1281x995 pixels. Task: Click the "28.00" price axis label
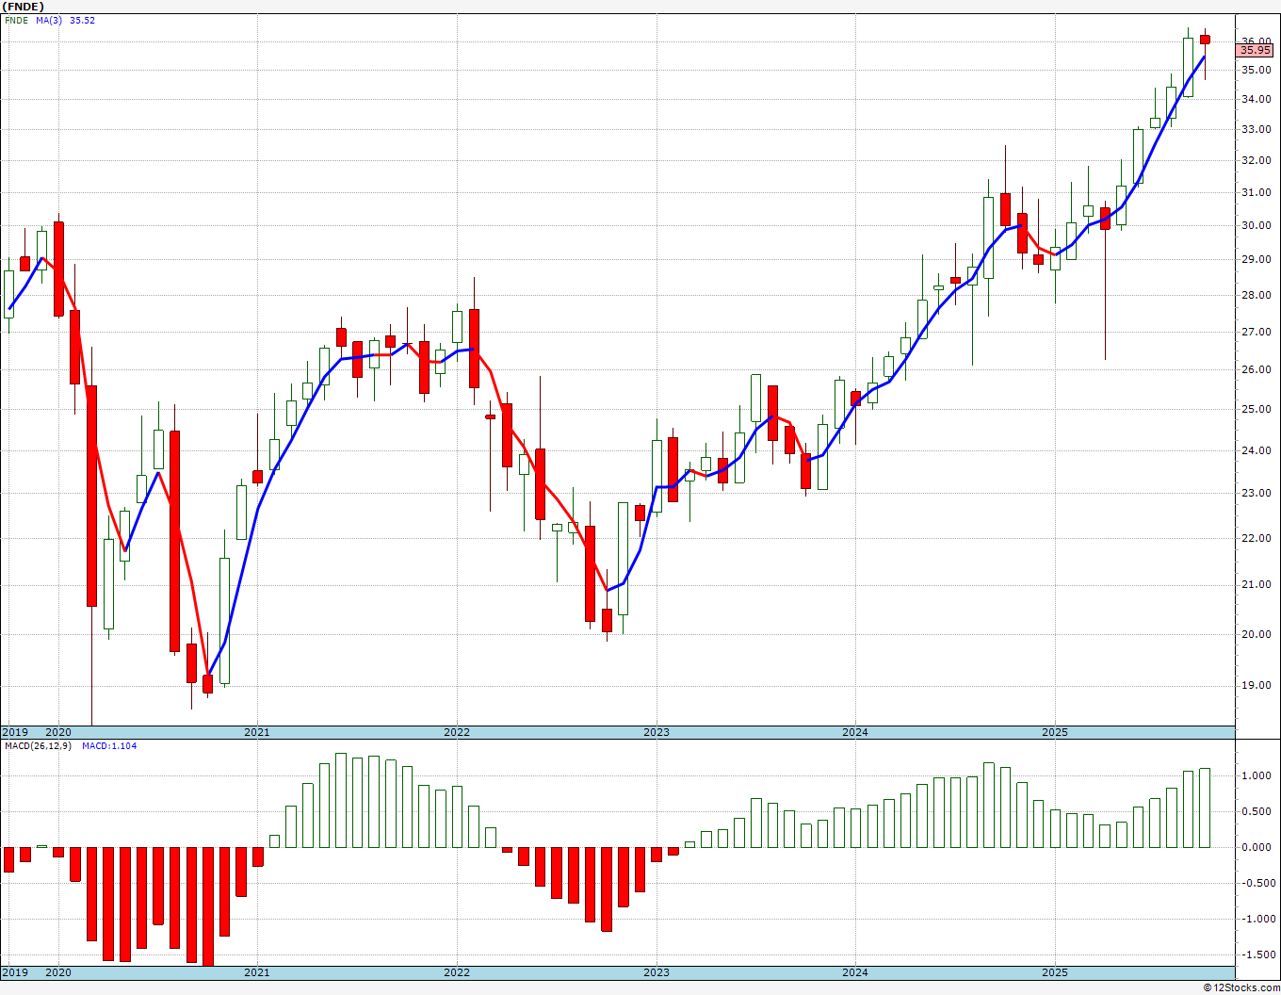pyautogui.click(x=1256, y=295)
